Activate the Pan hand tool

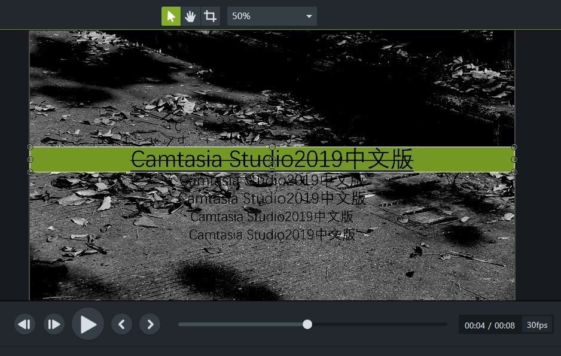click(190, 16)
